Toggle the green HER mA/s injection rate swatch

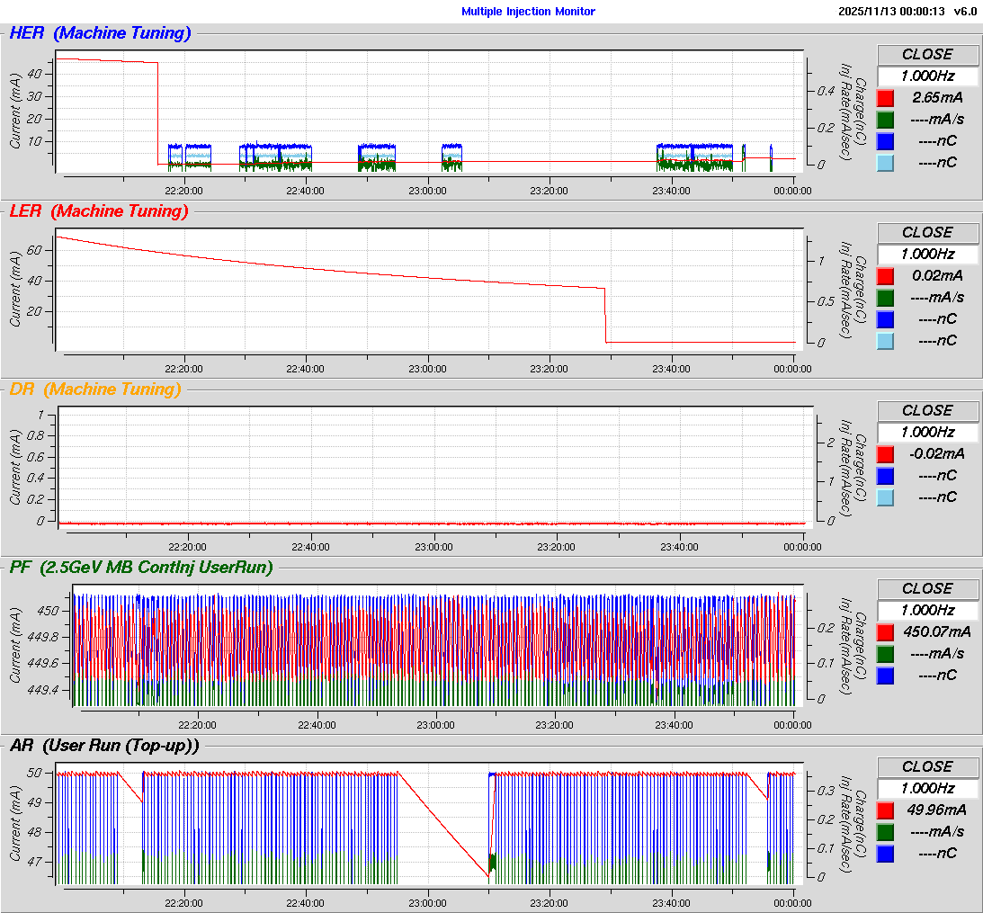pos(886,120)
